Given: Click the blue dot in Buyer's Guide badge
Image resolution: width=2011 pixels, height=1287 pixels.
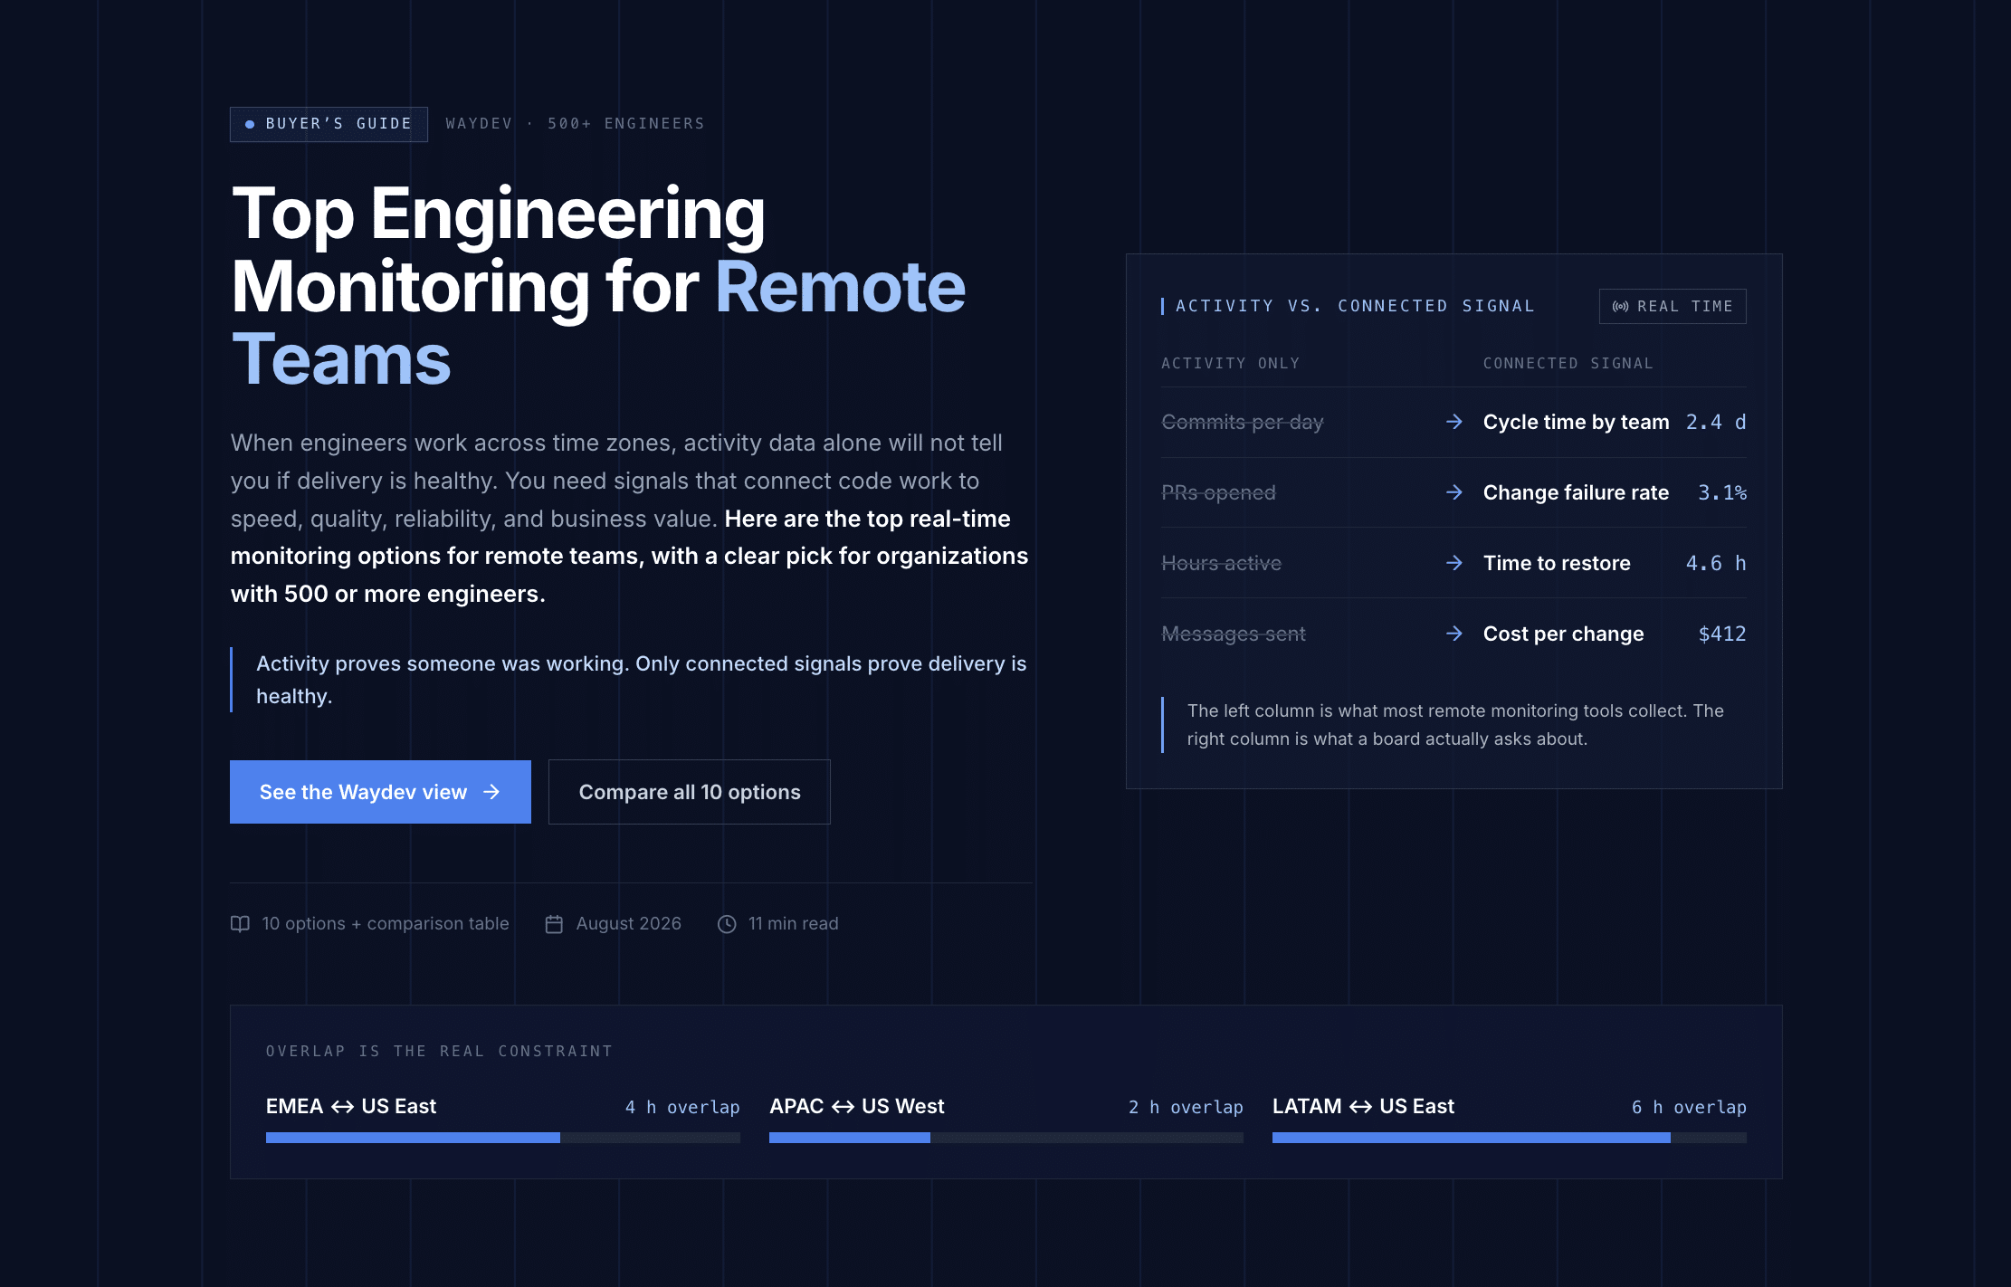Looking at the screenshot, I should pos(250,124).
